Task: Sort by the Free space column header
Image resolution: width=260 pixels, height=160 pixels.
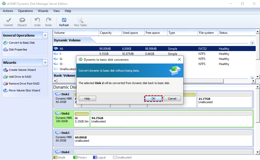Action: (x=156, y=33)
